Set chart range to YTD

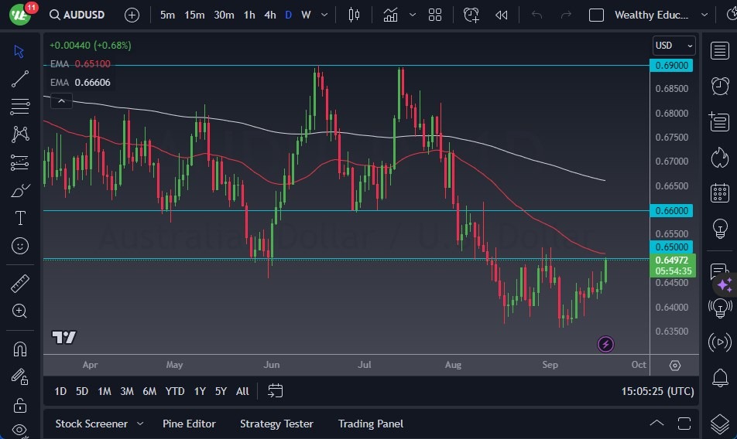(x=175, y=391)
